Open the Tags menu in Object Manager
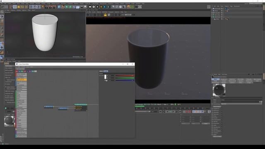This screenshot has height=149, width=265. point(231,6)
